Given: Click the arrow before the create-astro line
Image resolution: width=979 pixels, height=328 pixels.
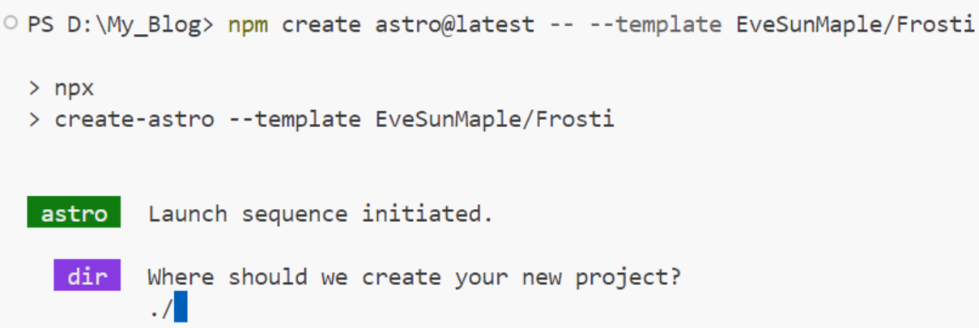Looking at the screenshot, I should coord(34,120).
